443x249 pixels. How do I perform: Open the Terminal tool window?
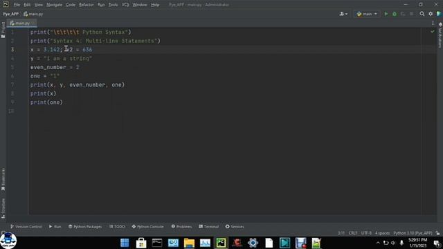pyautogui.click(x=208, y=226)
